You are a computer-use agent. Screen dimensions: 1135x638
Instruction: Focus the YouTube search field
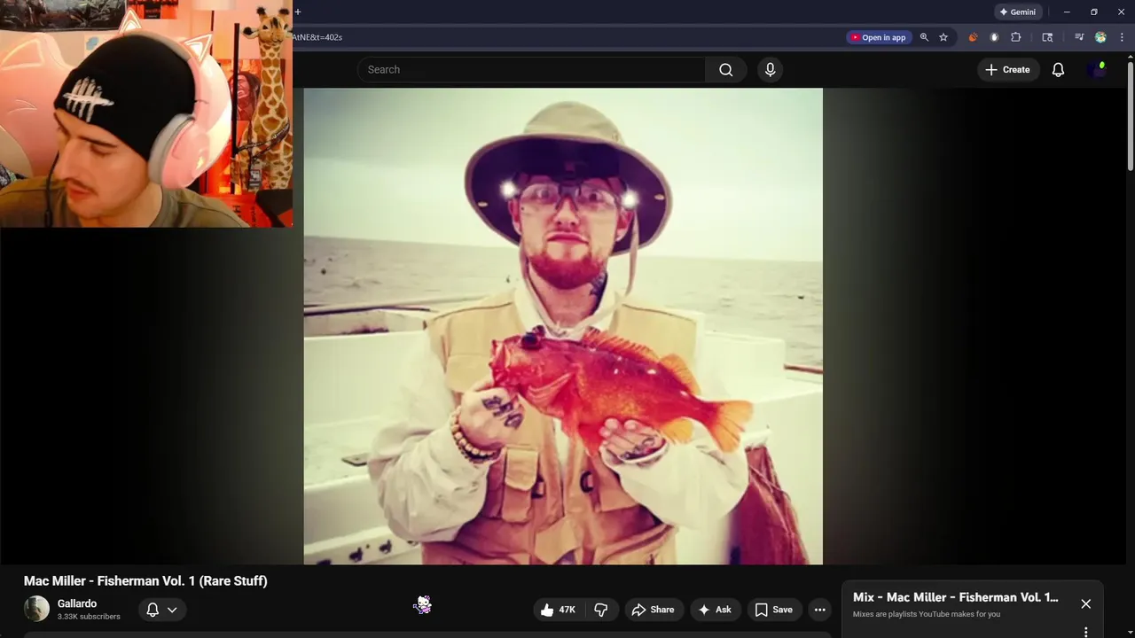point(531,70)
